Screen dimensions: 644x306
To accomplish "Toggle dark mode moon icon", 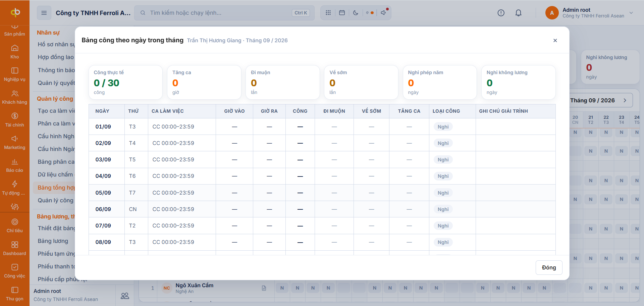I will point(356,13).
